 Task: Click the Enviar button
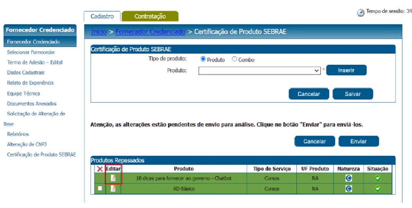click(x=358, y=141)
